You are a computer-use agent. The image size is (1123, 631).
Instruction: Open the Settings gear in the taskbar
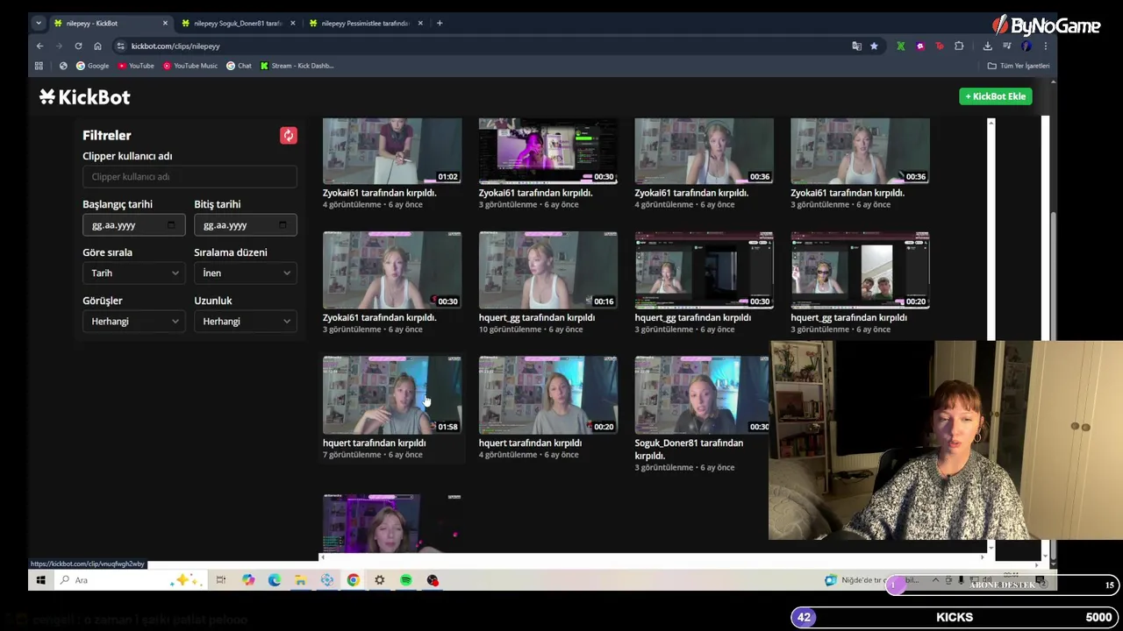[379, 580]
